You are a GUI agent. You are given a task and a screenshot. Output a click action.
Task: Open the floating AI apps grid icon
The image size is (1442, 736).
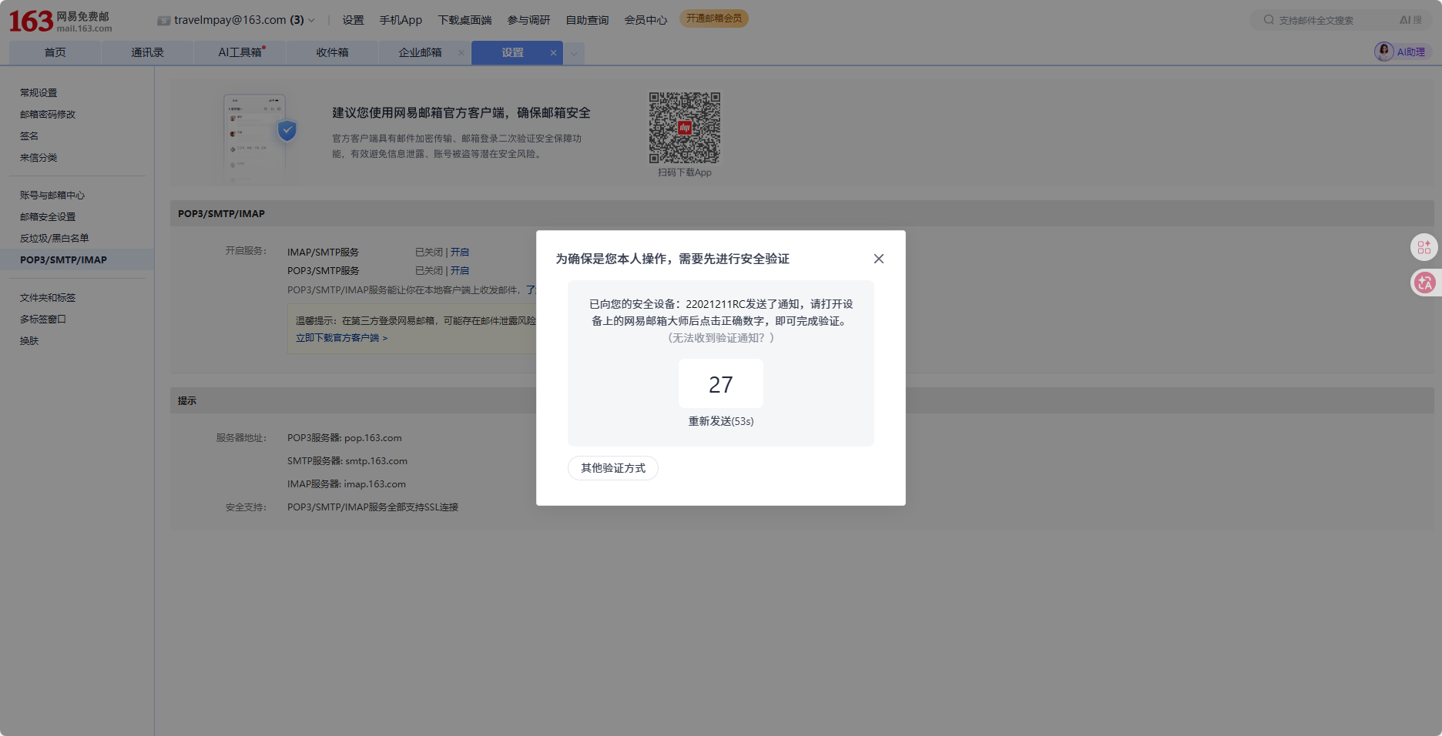tap(1424, 247)
